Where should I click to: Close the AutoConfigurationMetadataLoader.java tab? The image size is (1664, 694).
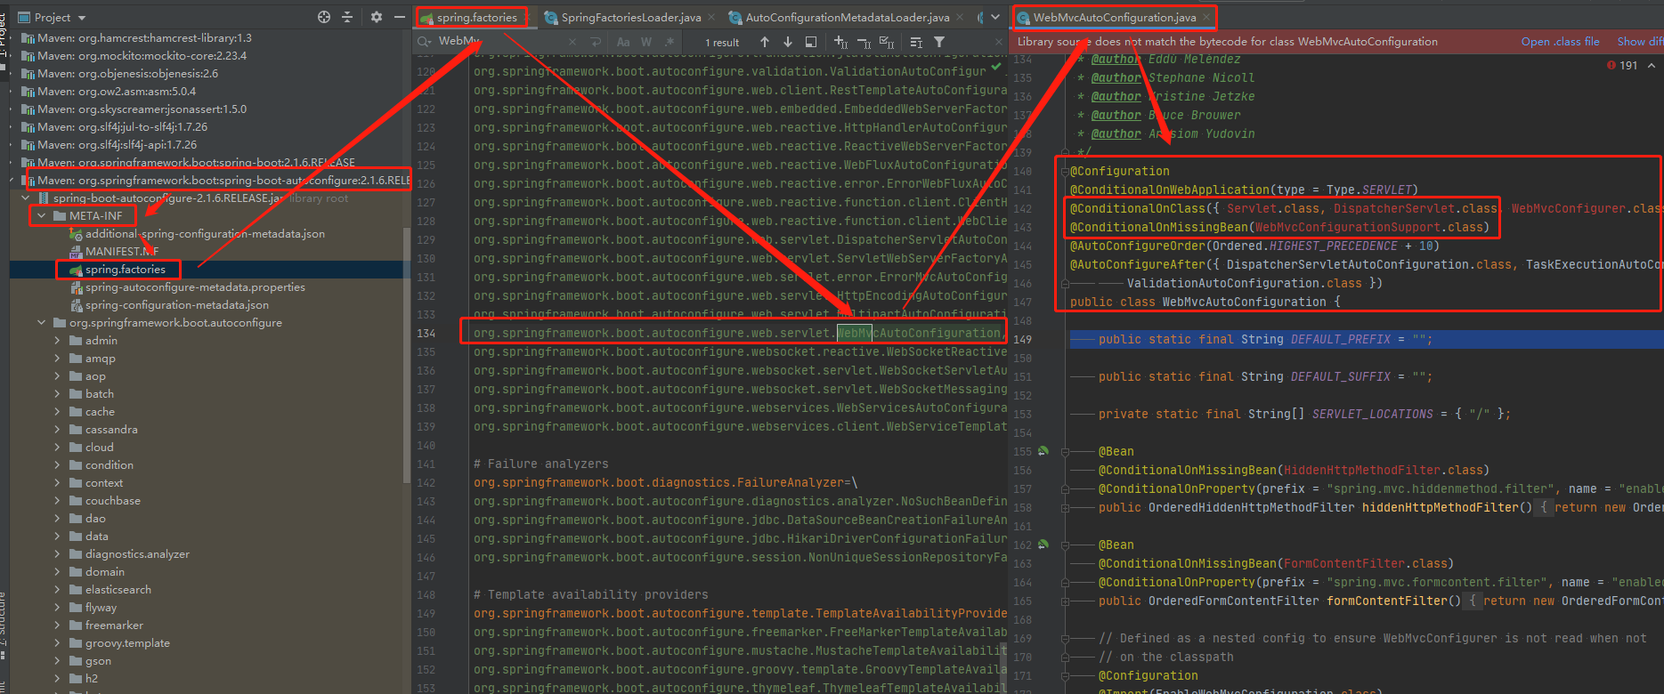[960, 17]
